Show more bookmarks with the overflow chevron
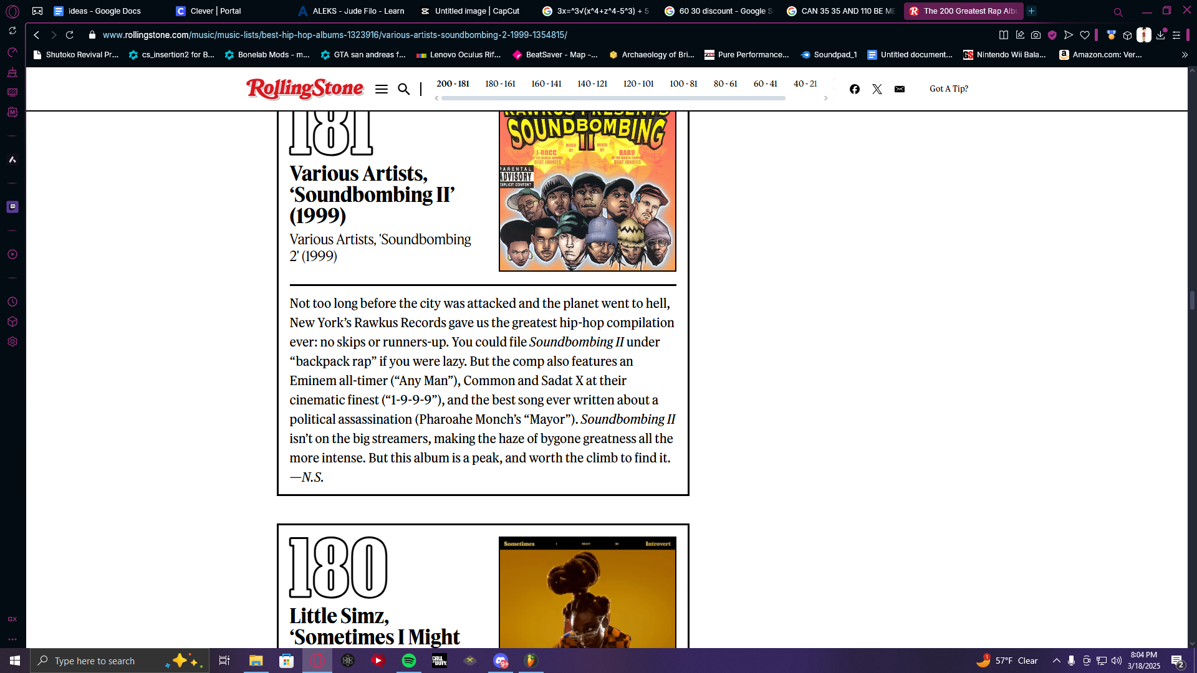Screen dimensions: 1197x673 (x=1185, y=55)
